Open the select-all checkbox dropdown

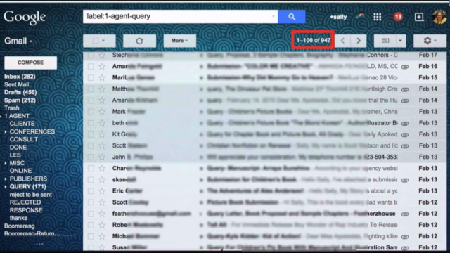(x=103, y=41)
